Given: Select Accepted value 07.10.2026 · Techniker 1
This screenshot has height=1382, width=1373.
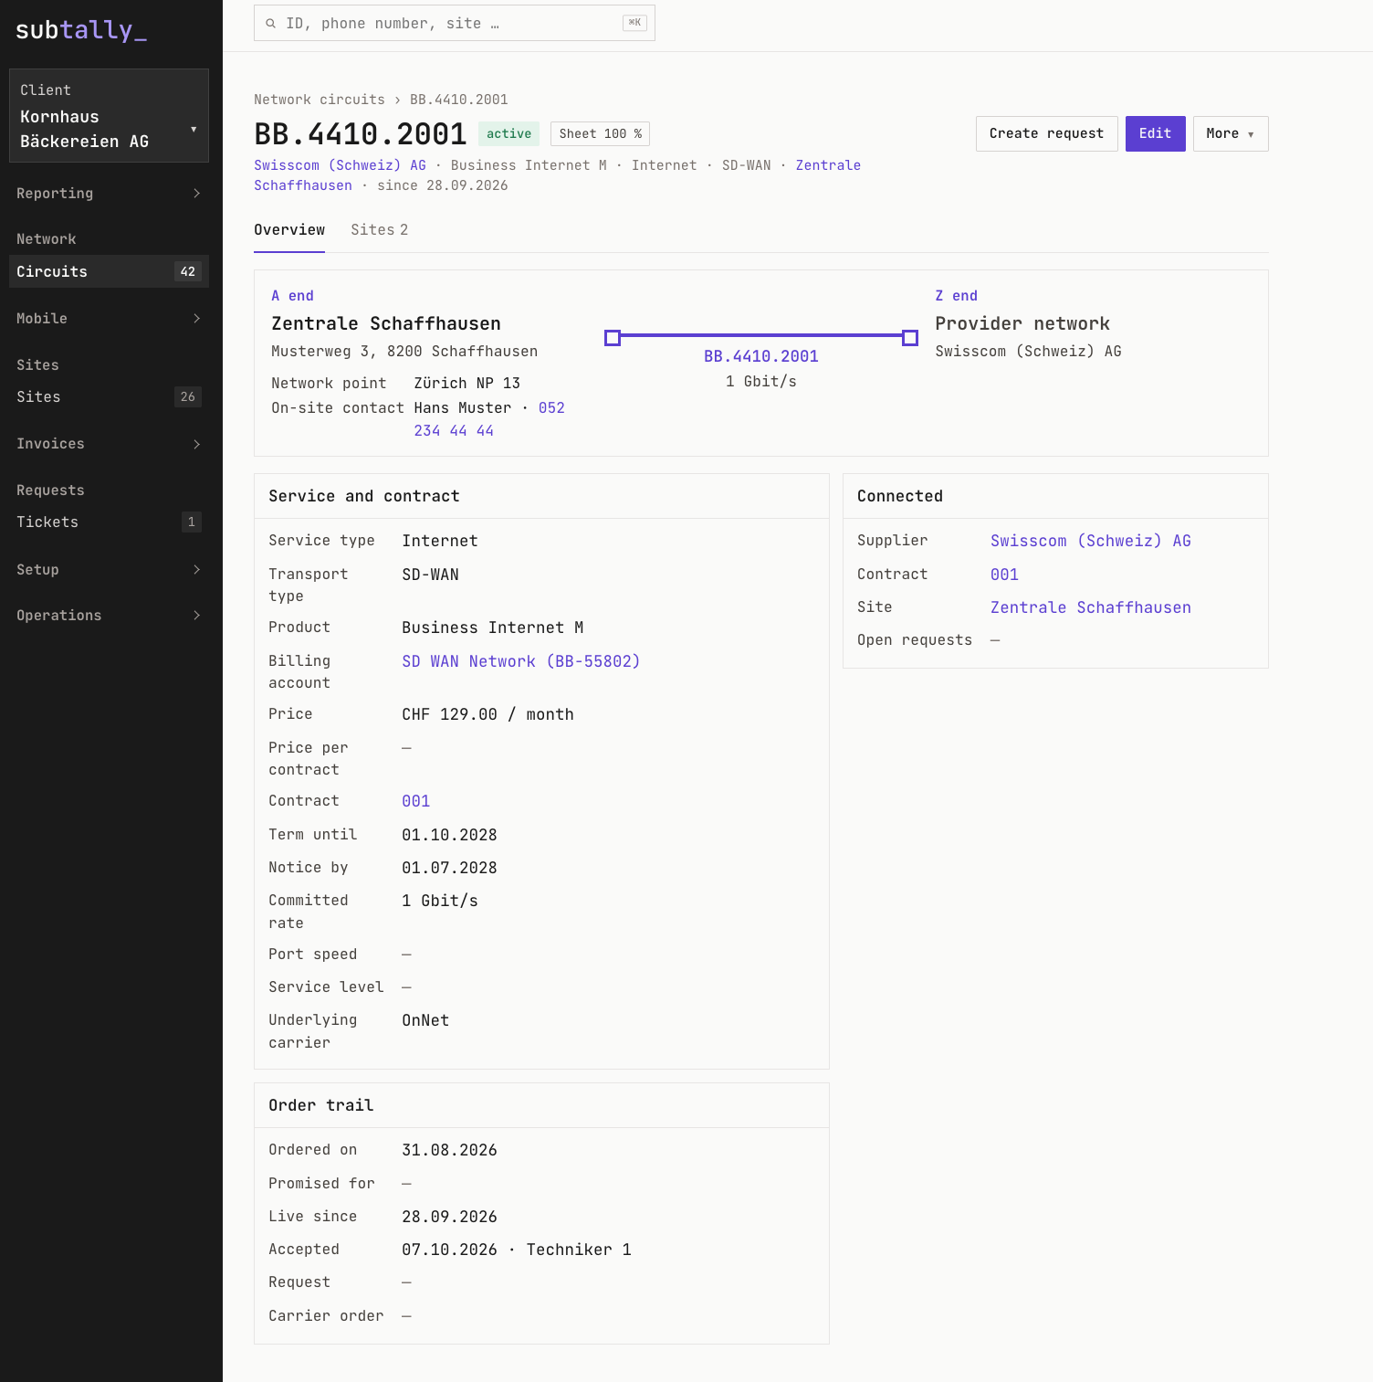Looking at the screenshot, I should pos(517,1250).
